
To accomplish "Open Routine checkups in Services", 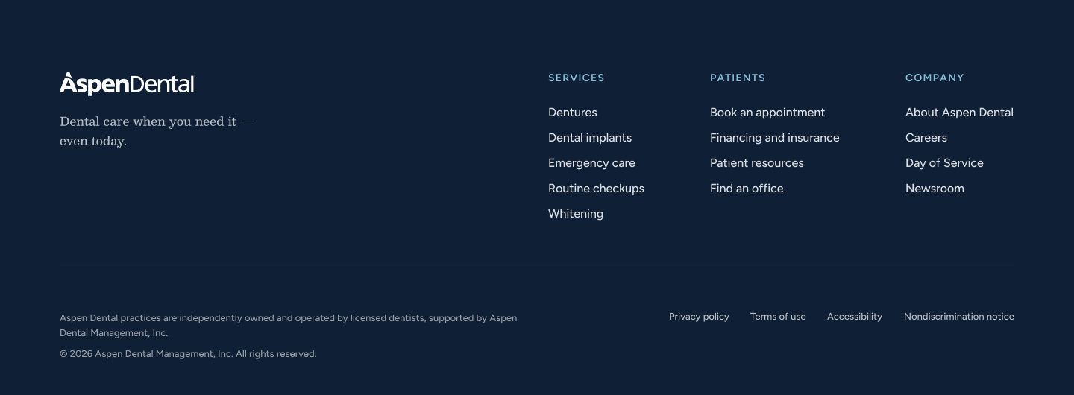I will (596, 189).
